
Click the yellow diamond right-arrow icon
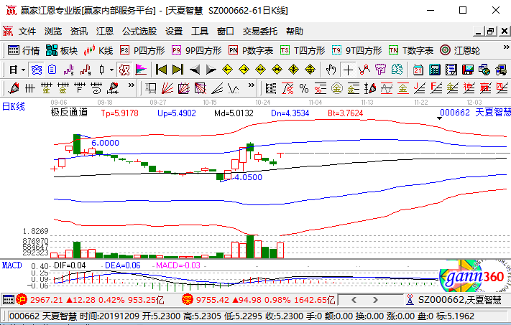point(244,70)
